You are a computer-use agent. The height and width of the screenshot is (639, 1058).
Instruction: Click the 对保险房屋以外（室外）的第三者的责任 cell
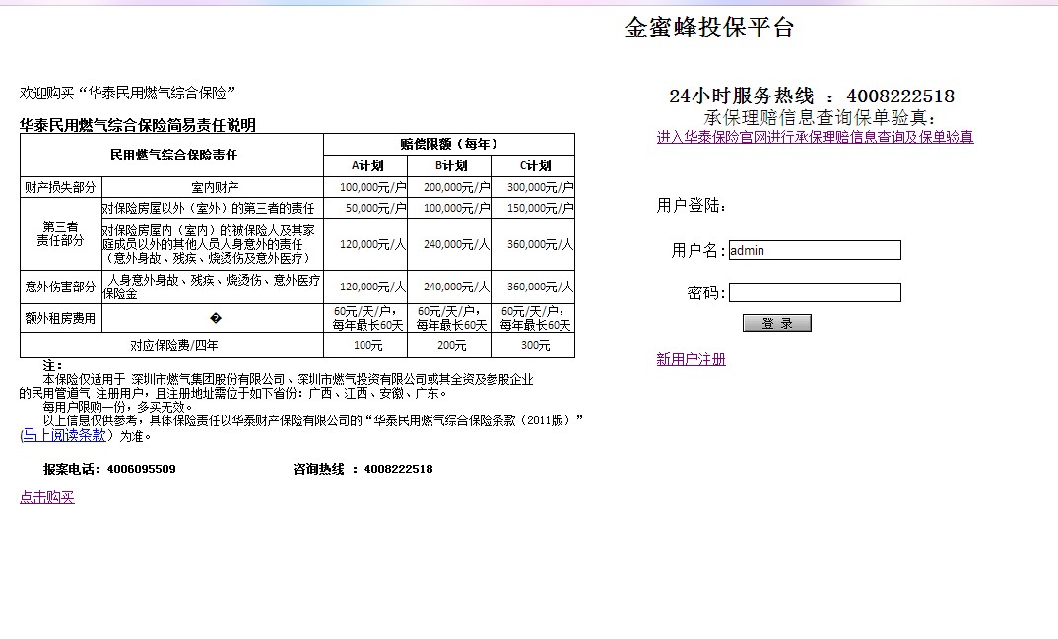213,209
